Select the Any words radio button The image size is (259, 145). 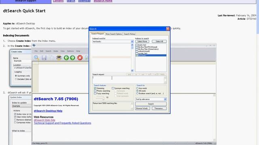coord(137,88)
